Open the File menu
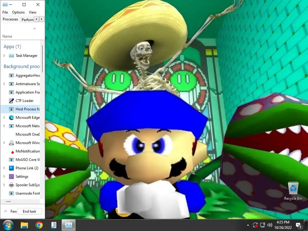308x231 pixels. tap(5, 12)
